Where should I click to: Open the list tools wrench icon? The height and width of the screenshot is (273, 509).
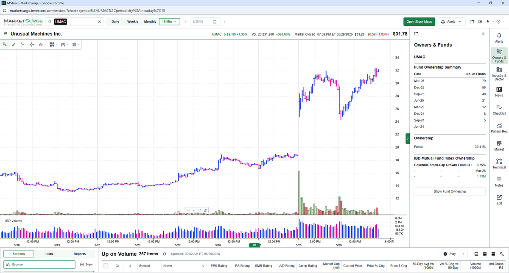[502, 254]
